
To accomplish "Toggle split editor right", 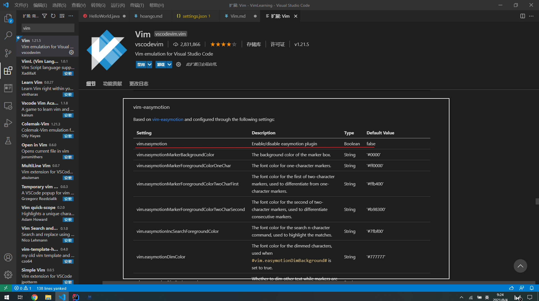I will click(522, 16).
